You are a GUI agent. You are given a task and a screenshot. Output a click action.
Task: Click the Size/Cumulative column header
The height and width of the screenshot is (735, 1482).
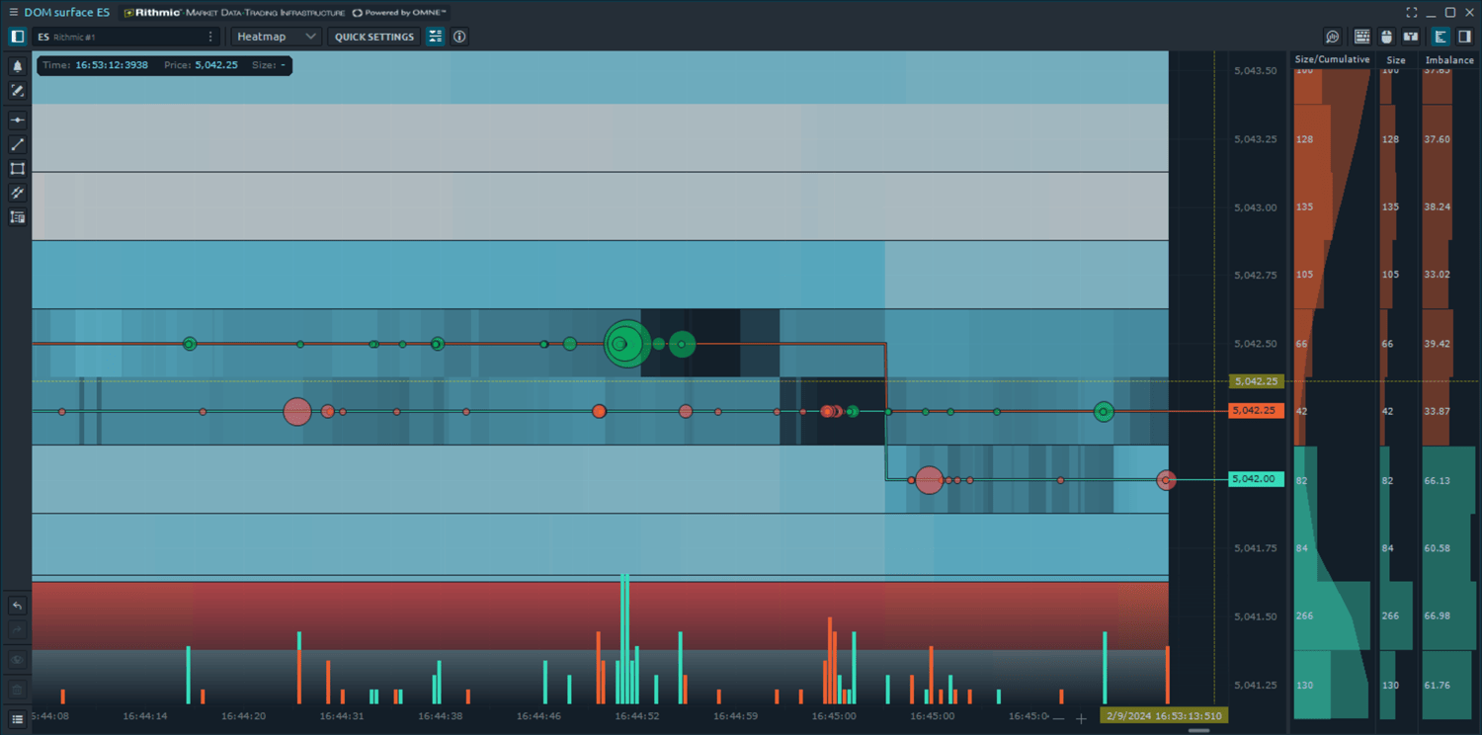(x=1332, y=60)
